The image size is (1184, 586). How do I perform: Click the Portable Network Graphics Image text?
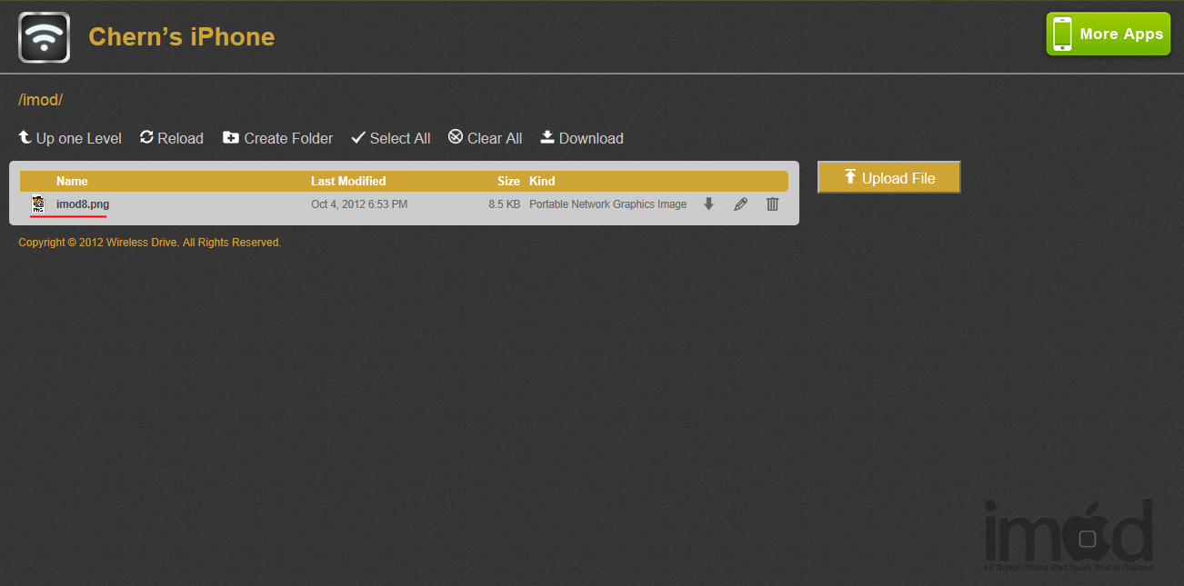(x=608, y=204)
